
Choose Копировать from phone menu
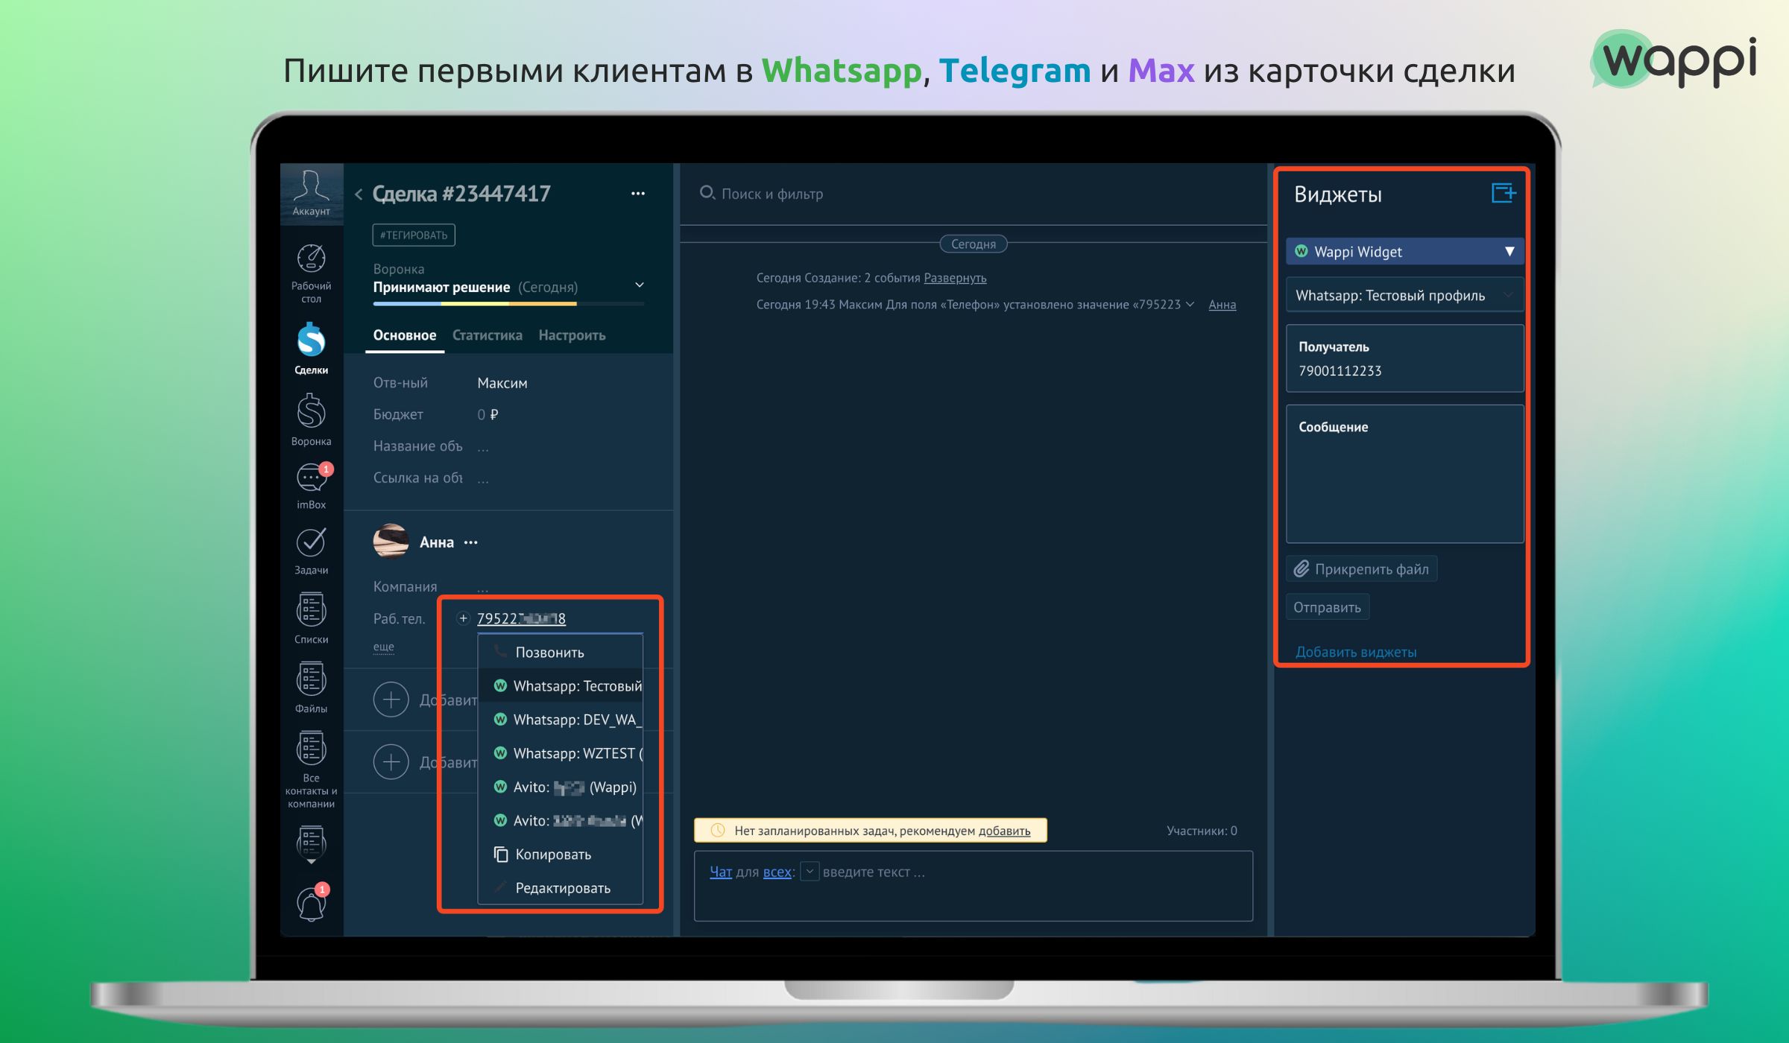click(x=561, y=855)
